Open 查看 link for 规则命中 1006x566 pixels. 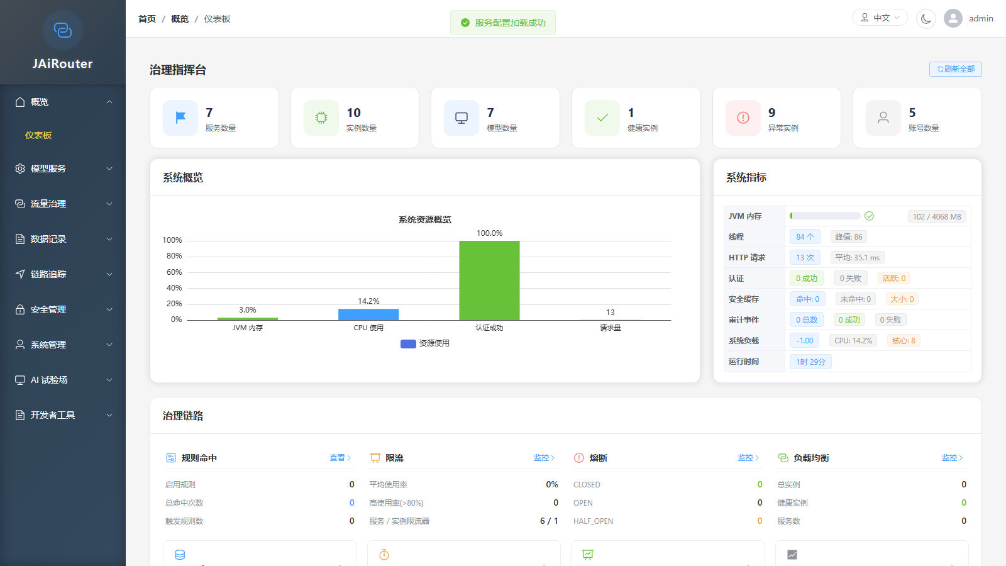340,458
